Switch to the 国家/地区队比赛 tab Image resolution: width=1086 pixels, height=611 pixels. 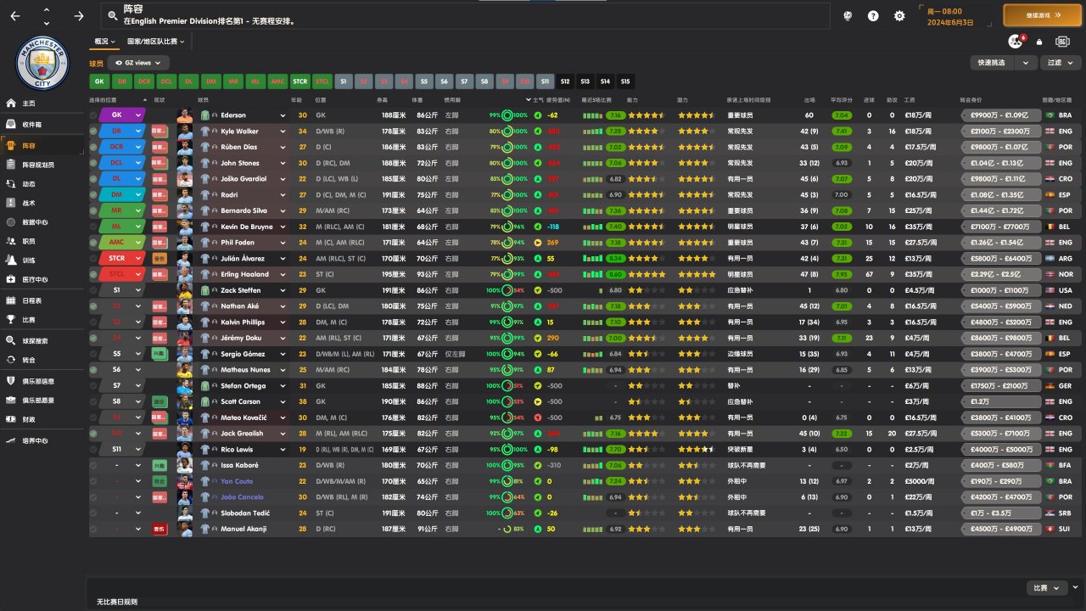click(155, 42)
